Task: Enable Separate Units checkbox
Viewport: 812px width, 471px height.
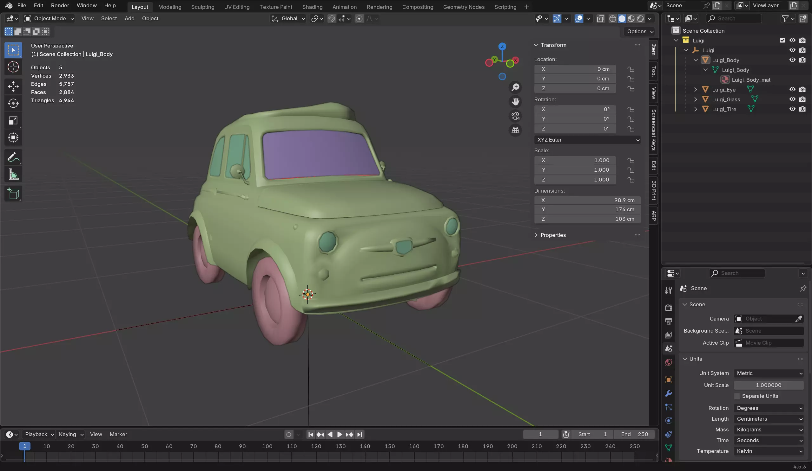Action: click(x=736, y=396)
